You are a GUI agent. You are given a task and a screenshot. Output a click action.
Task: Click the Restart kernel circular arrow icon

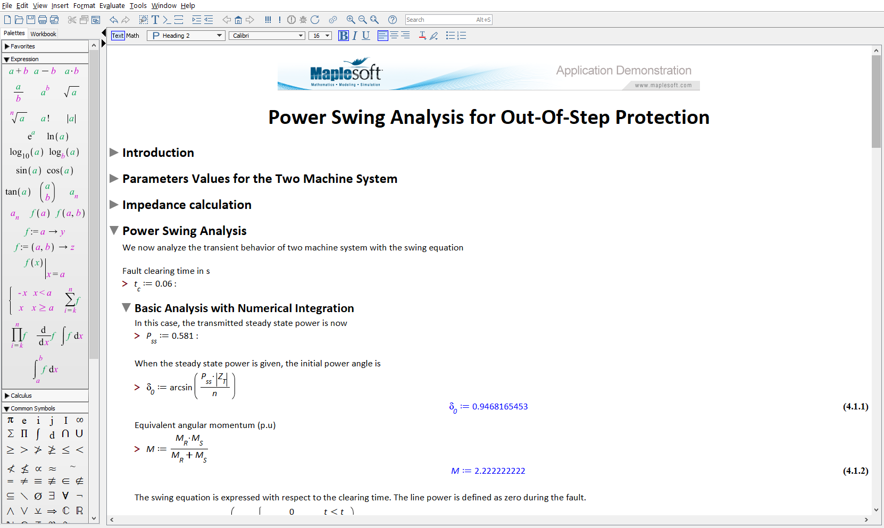point(315,20)
